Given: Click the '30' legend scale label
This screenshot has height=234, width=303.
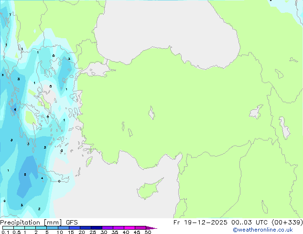Looking at the screenshot, I should coord(104,232).
